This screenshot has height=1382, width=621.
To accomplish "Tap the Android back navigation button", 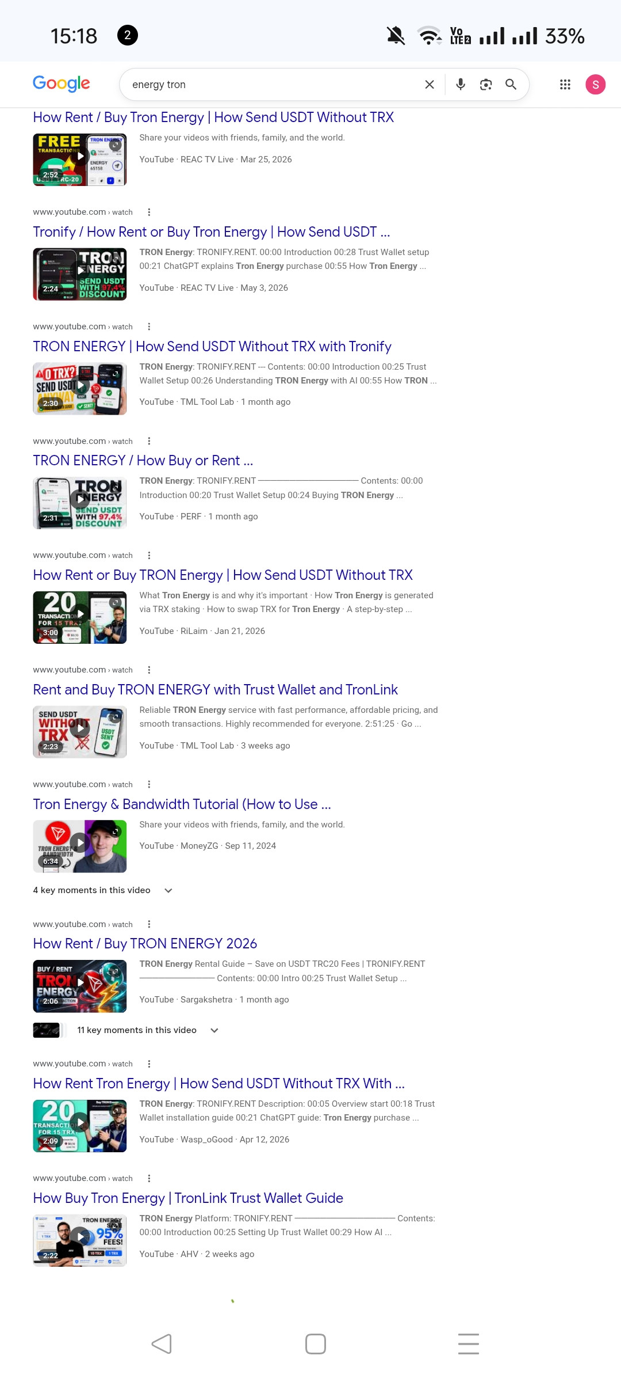I will point(162,1344).
